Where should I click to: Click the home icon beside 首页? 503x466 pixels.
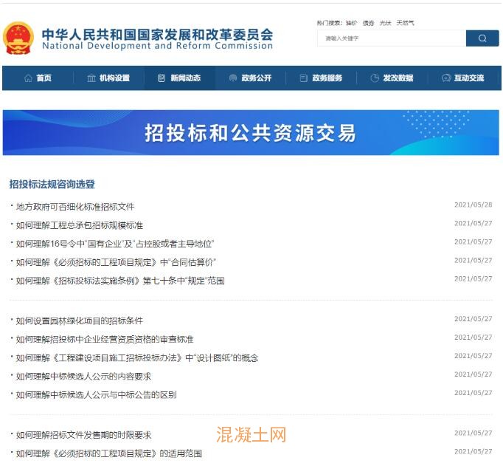click(28, 78)
